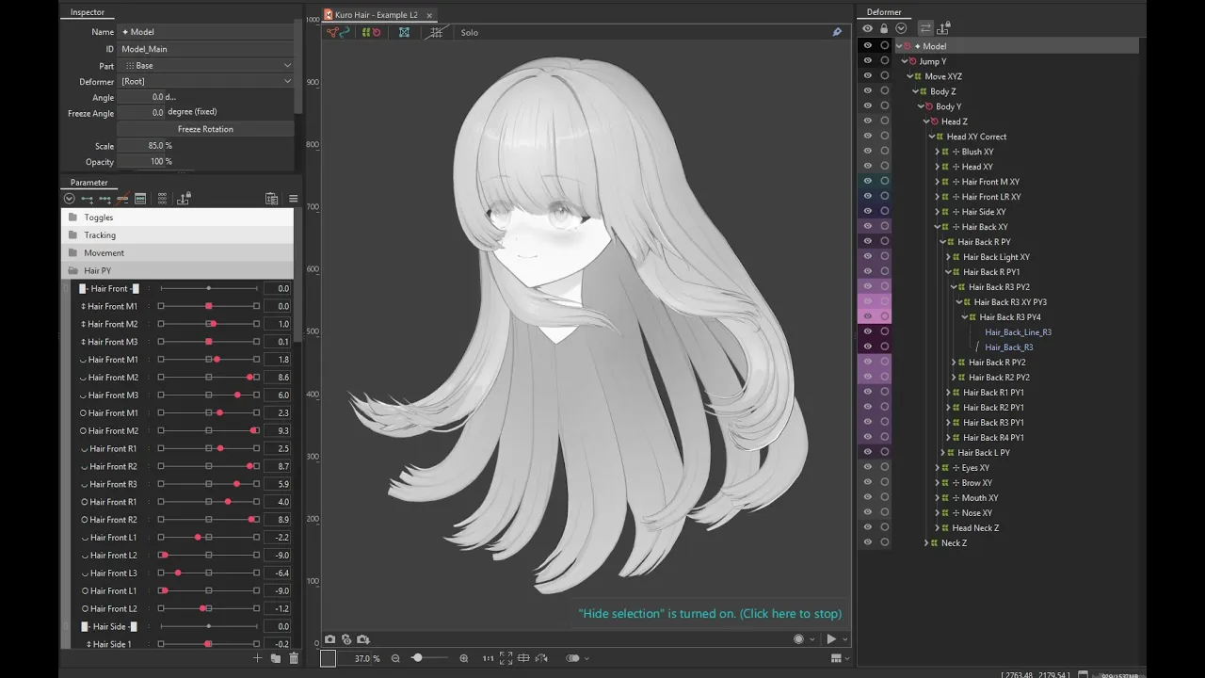Click the Hair Side 1 parameter slider
Viewport: 1205px width, 678px height.
click(208, 644)
